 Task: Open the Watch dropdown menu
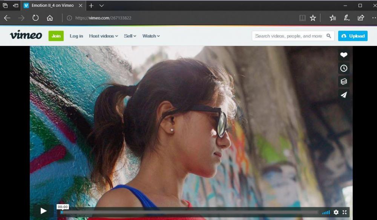coord(151,36)
